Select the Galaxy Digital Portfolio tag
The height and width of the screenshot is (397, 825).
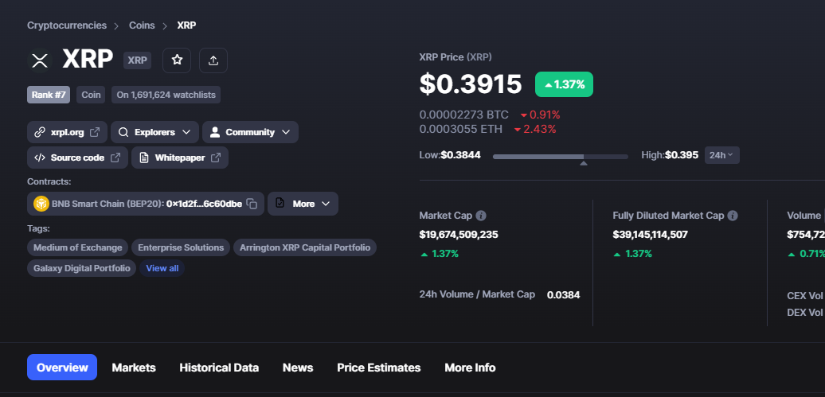[81, 268]
